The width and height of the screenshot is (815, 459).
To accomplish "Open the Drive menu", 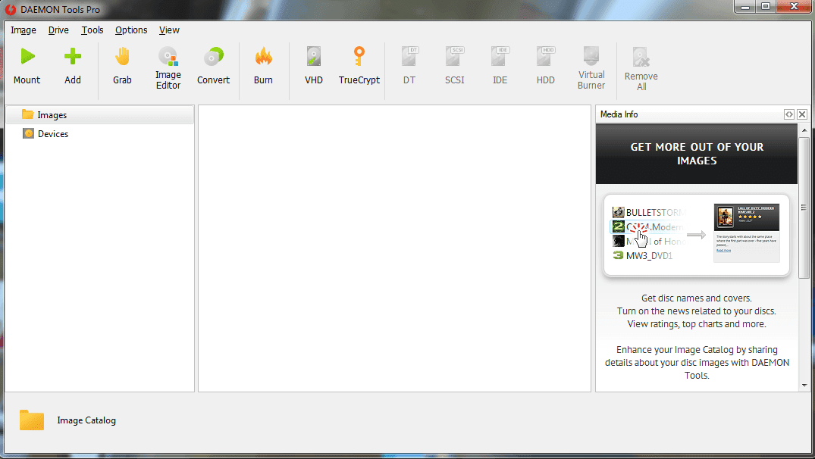I will [x=58, y=30].
